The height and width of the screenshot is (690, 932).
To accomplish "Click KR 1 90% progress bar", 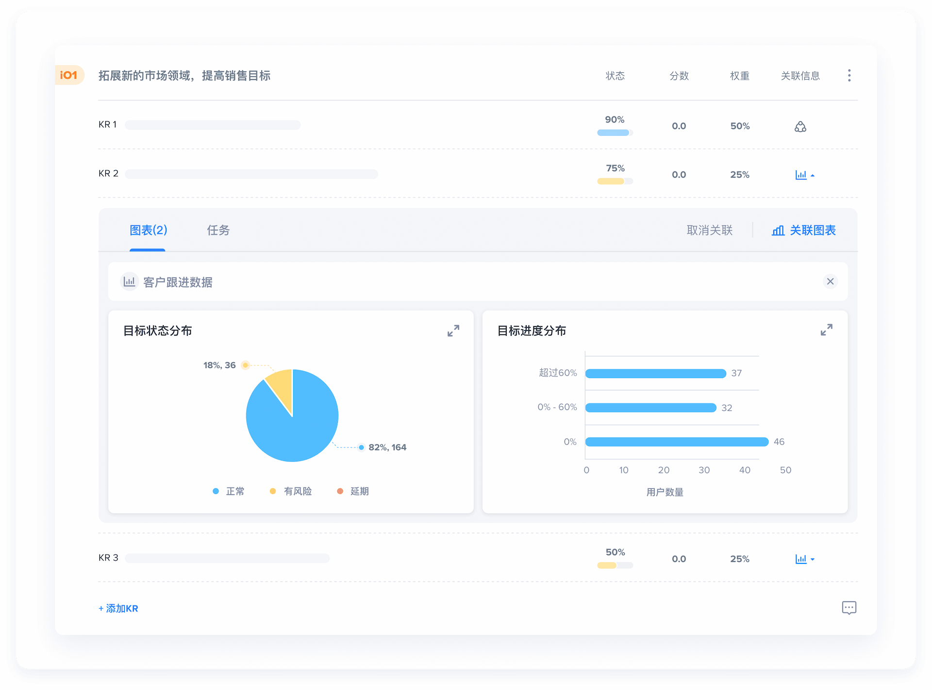I will click(x=615, y=132).
